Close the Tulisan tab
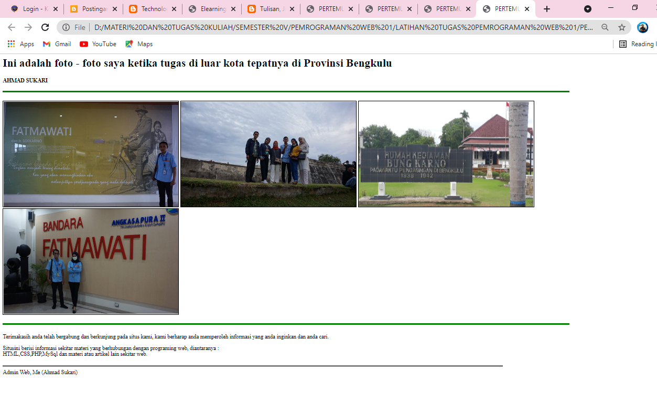The height and width of the screenshot is (393, 657). pyautogui.click(x=292, y=9)
